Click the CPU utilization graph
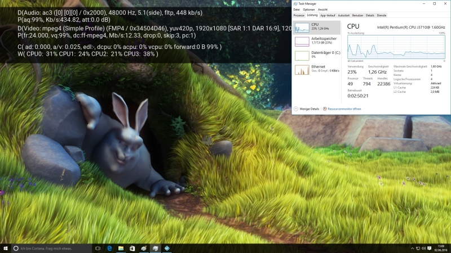Image resolution: width=451 pixels, height=253 pixels. (396, 47)
